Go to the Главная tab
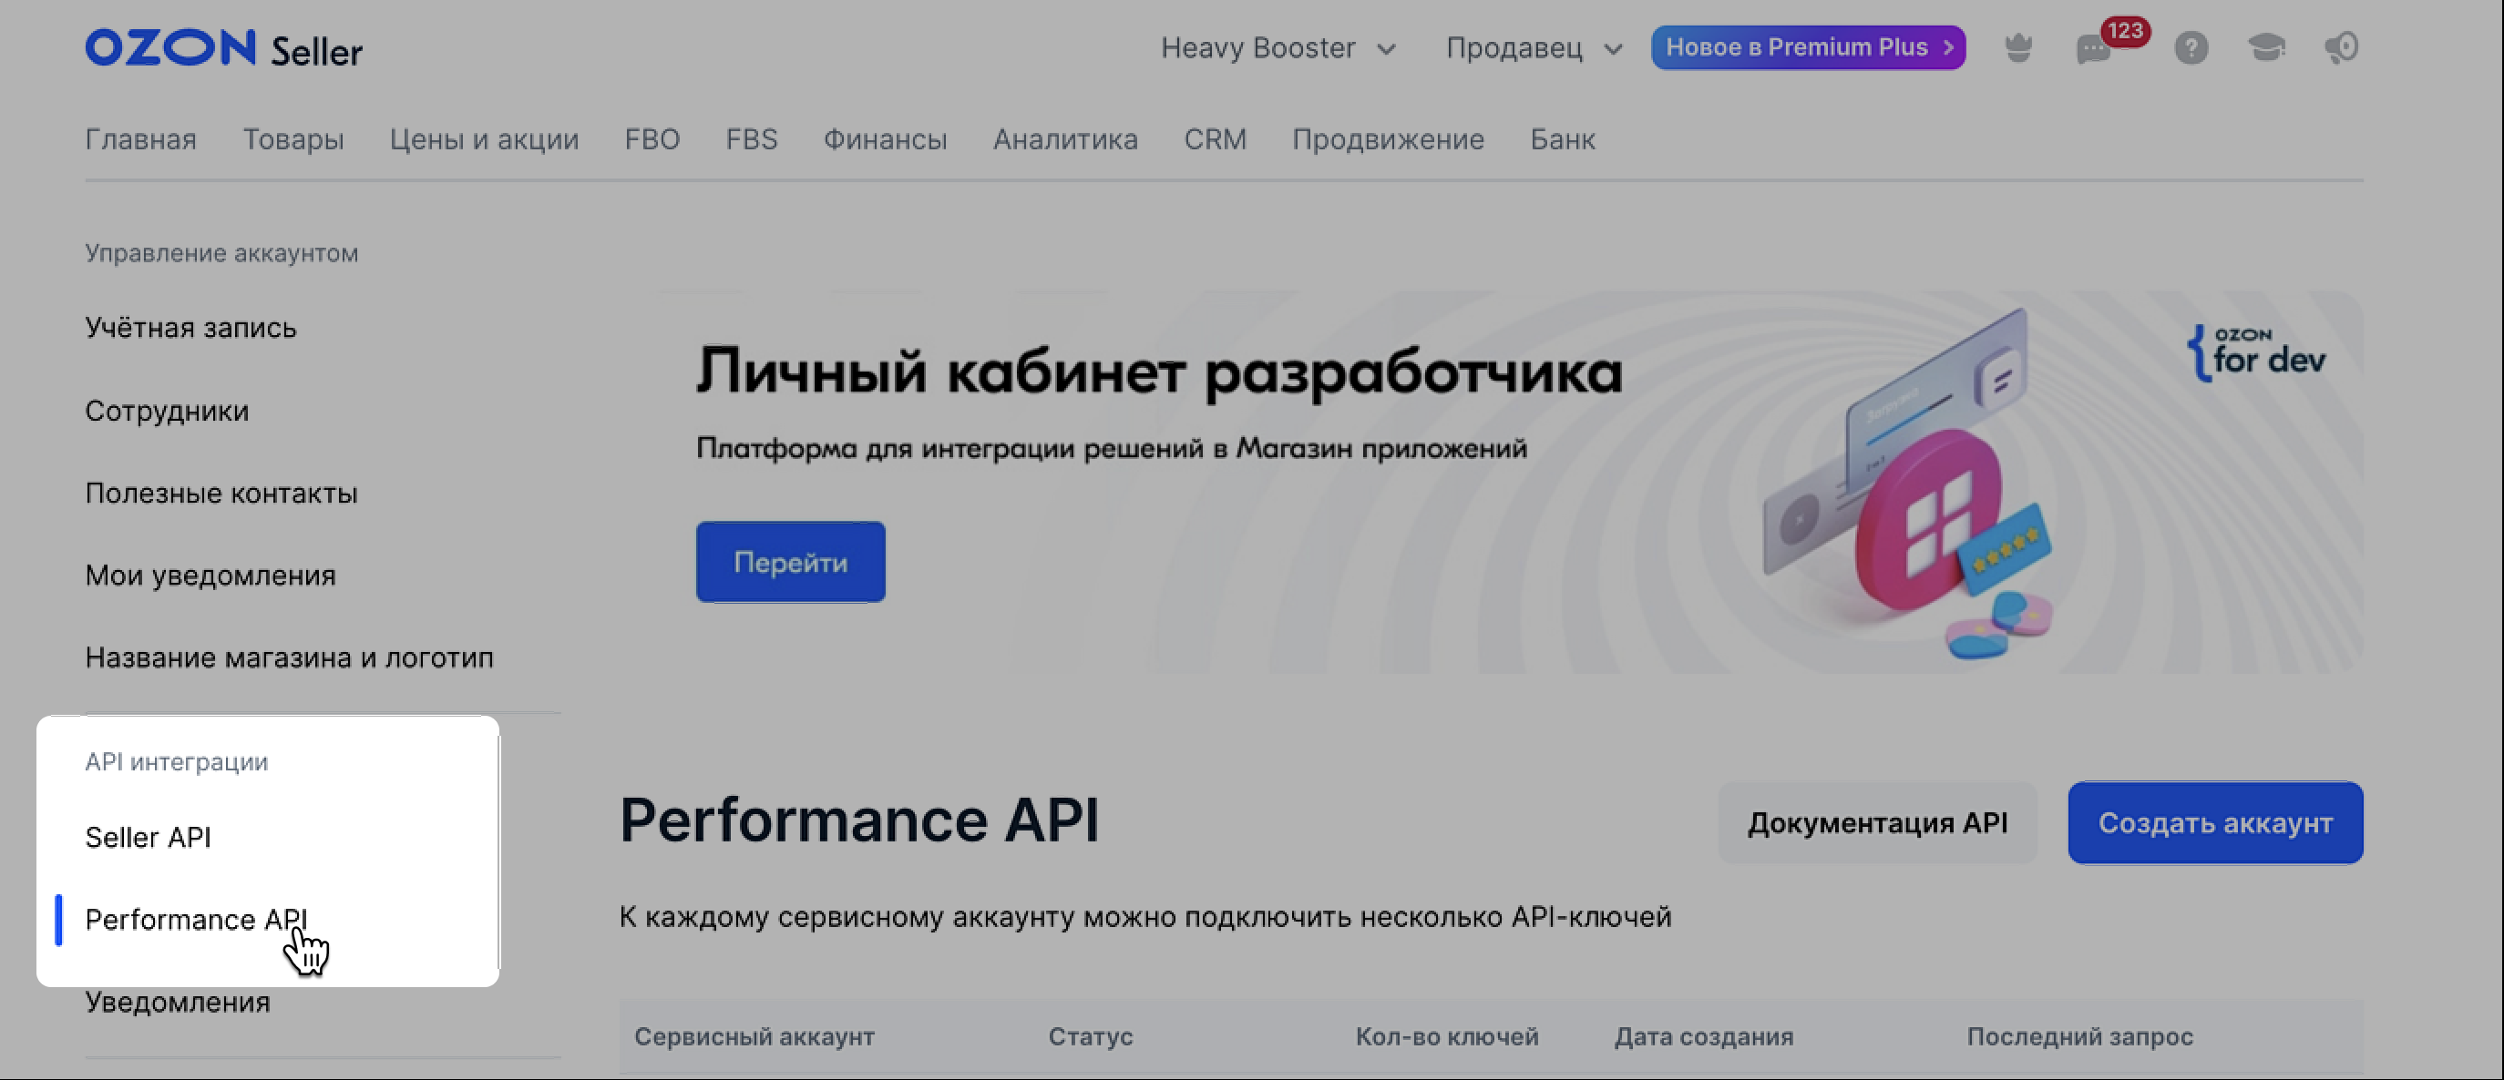The width and height of the screenshot is (2504, 1080). click(x=141, y=140)
